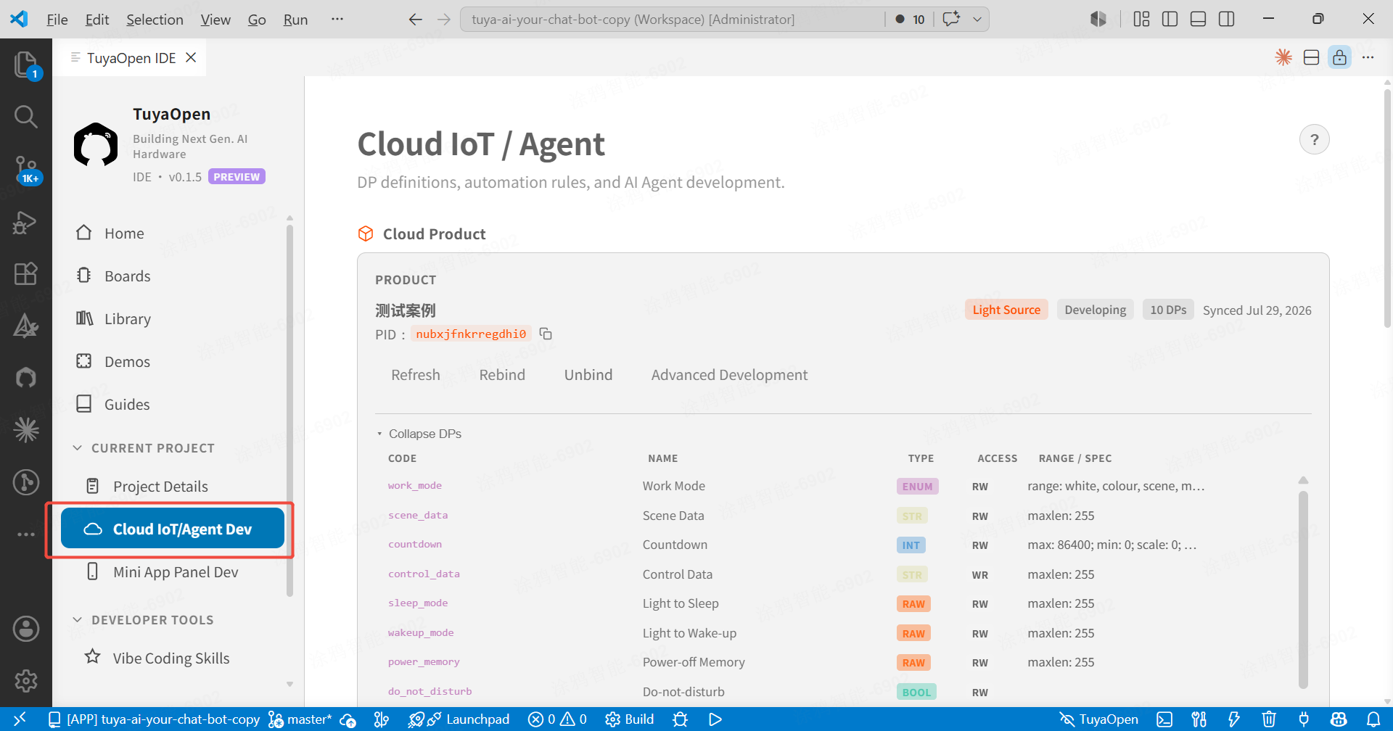The width and height of the screenshot is (1393, 731).
Task: Click the Rebind button
Action: tap(502, 375)
